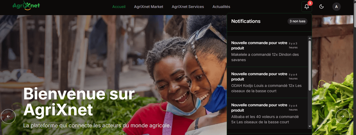Click the red notification count badge

click(x=310, y=3)
